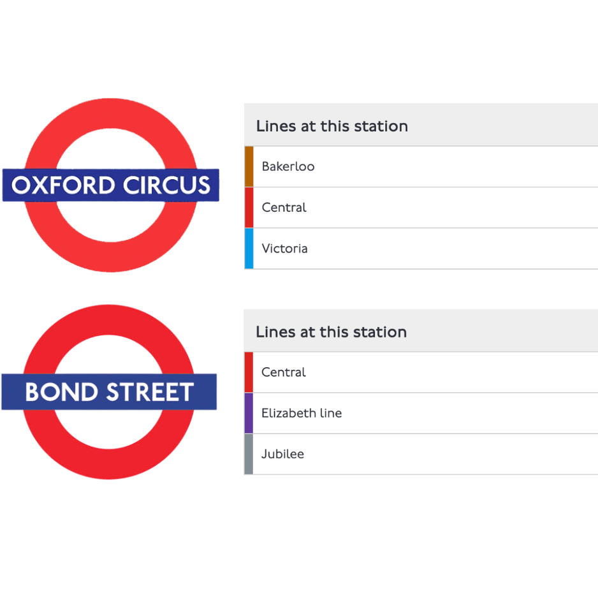Click the Oxford Circus blue name bar

(x=111, y=185)
